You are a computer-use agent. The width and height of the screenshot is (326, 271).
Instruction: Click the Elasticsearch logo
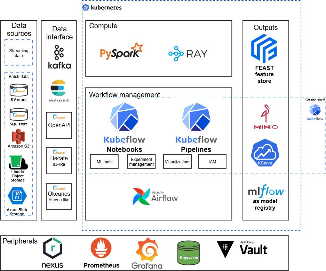59,91
